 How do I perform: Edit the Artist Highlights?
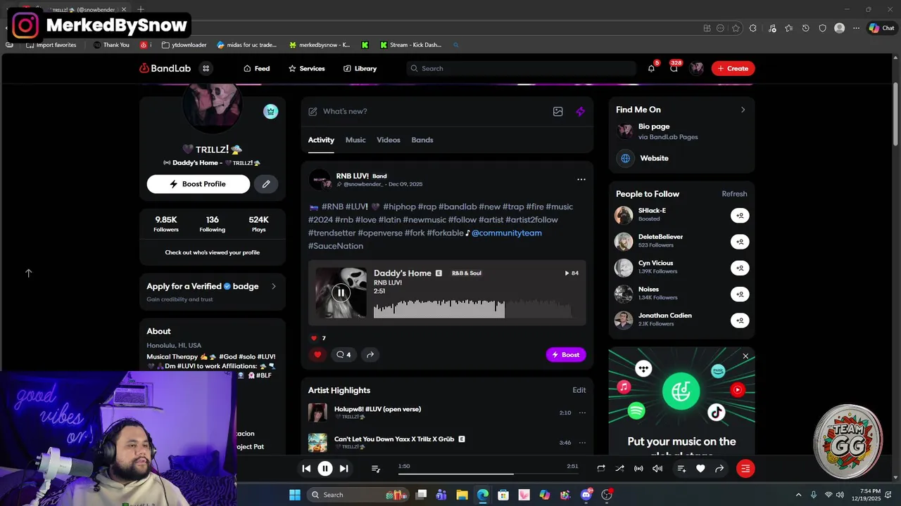click(x=579, y=390)
